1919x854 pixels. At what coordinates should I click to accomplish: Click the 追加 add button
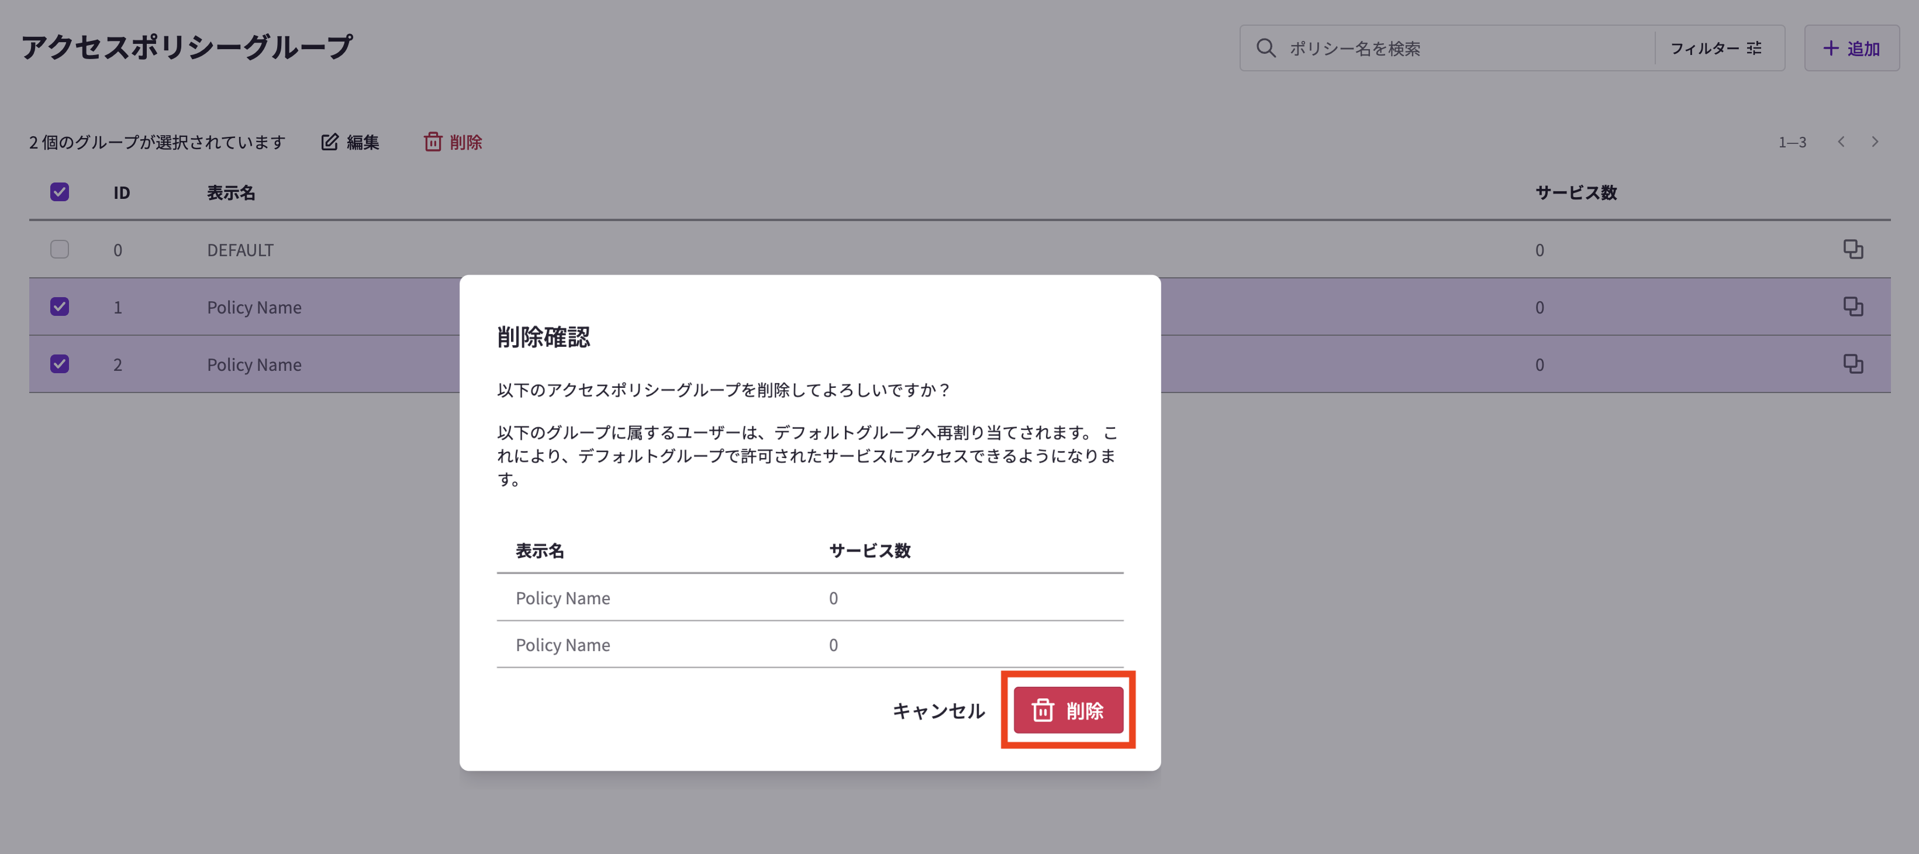(1851, 49)
